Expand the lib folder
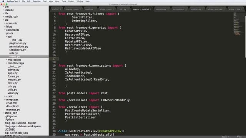Screen dimensions: 246x138 [x=3, y=13]
